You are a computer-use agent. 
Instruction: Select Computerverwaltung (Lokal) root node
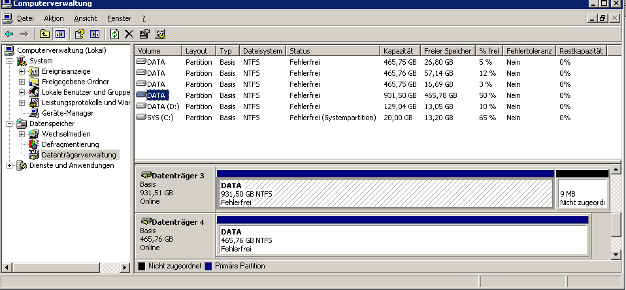61,51
